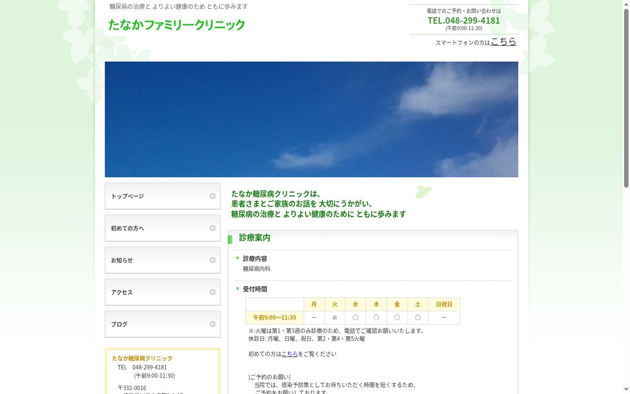
Task: Click the TEL.048-299-4181 phone number in header
Action: pyautogui.click(x=464, y=20)
